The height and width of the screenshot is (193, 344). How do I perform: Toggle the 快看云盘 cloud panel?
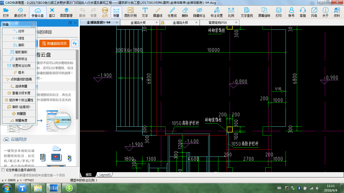tap(38, 12)
